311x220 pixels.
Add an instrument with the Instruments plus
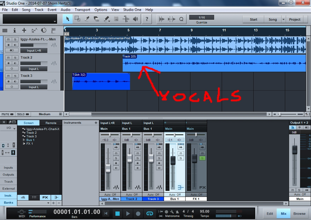point(96,123)
